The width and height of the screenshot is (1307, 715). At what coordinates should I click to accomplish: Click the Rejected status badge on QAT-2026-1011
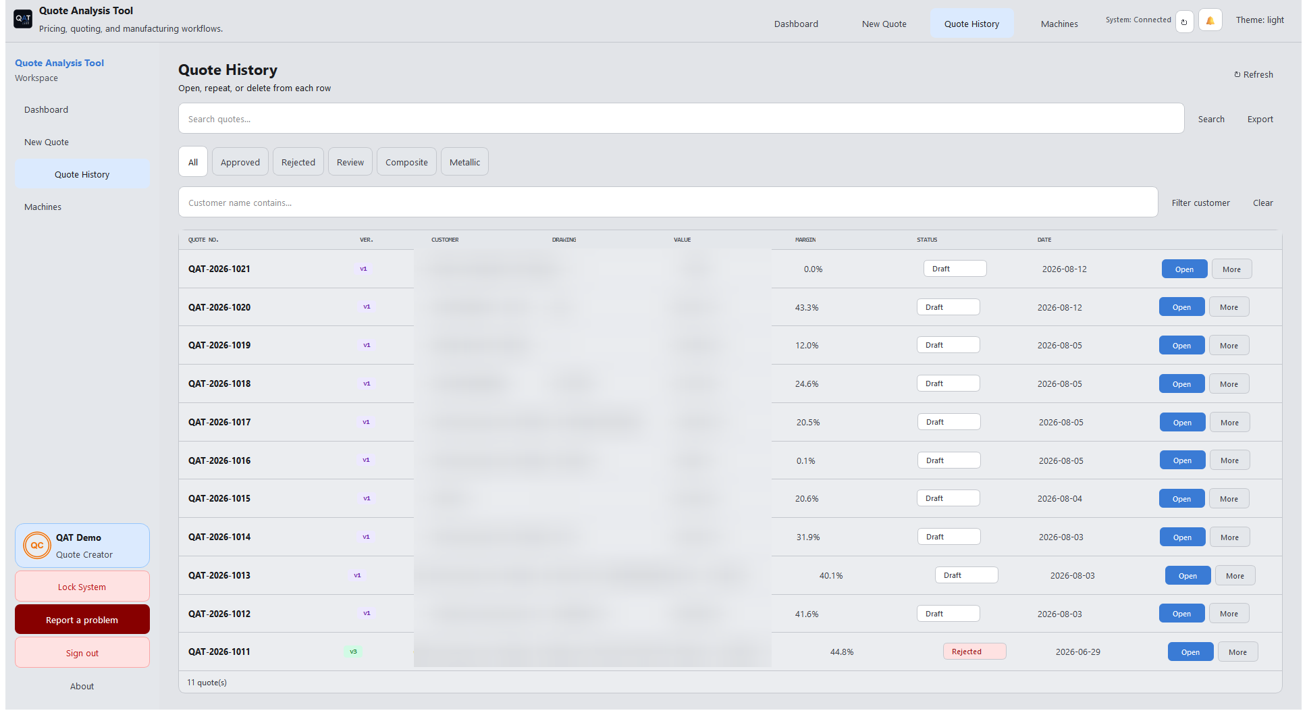pyautogui.click(x=974, y=652)
